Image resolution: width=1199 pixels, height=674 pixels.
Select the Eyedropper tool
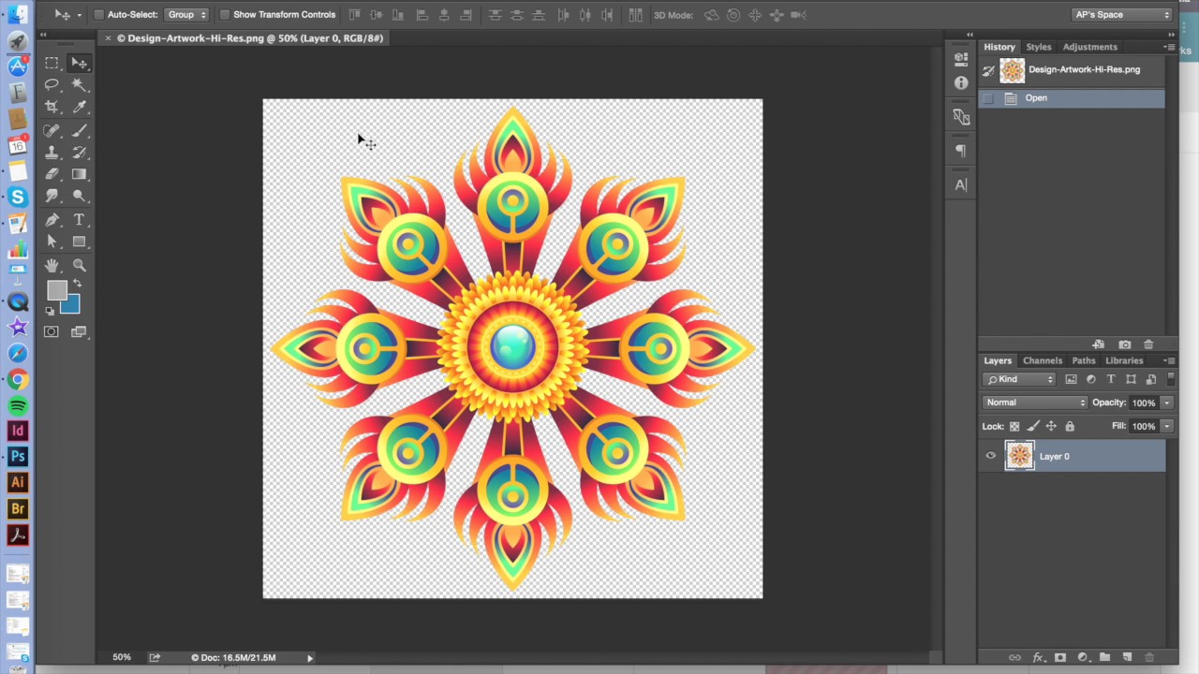pos(80,107)
